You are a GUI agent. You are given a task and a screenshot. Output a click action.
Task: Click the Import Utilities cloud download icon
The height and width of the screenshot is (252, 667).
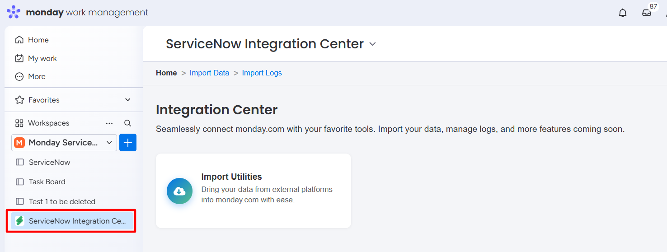click(179, 191)
